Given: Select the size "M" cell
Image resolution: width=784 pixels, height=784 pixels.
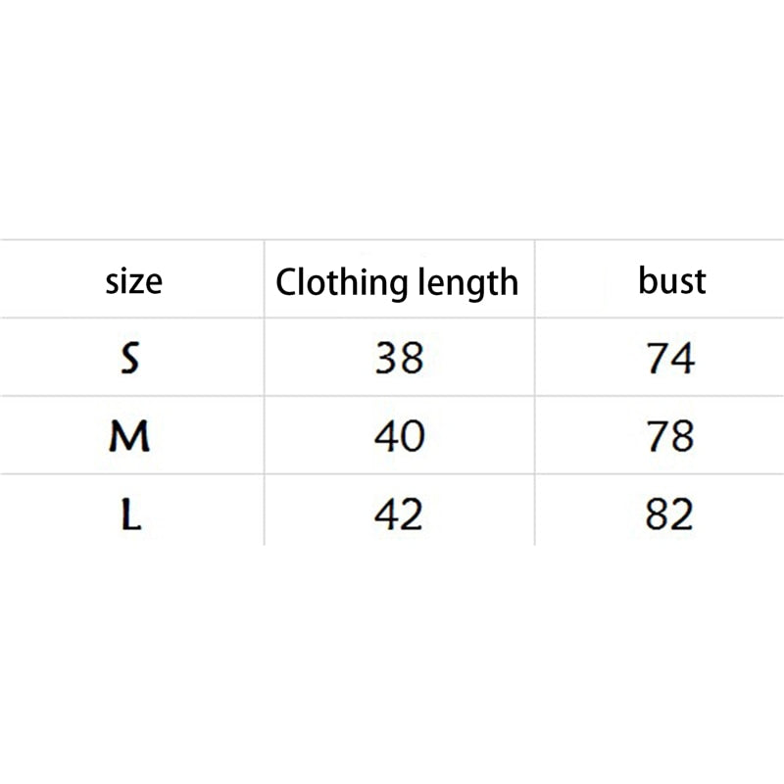Looking at the screenshot, I should click(x=130, y=436).
